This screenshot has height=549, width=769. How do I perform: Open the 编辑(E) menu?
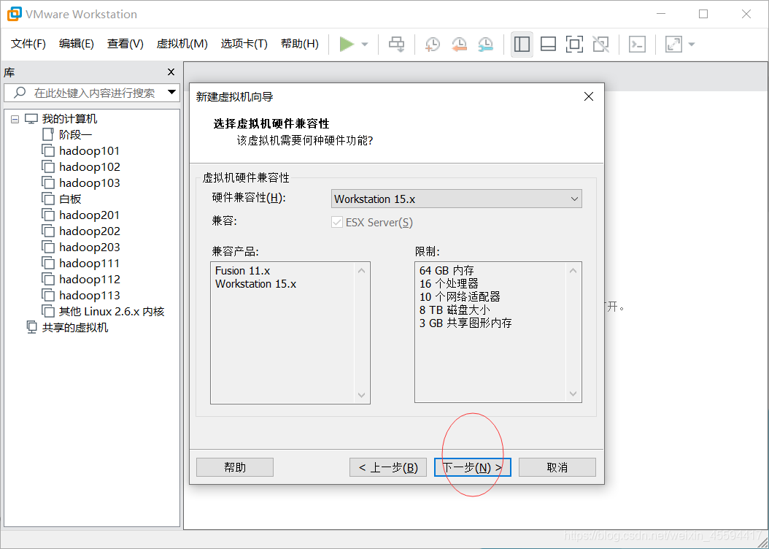tap(77, 44)
